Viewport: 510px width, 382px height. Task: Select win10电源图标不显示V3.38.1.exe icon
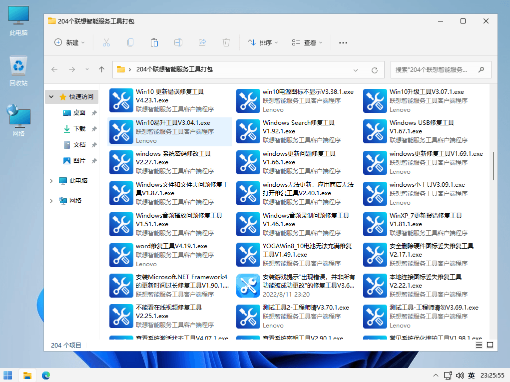click(x=248, y=100)
